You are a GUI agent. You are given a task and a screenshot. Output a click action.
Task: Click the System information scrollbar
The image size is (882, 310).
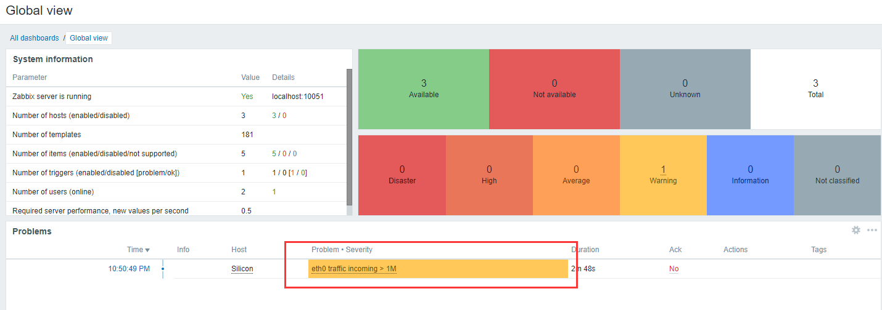click(x=349, y=137)
